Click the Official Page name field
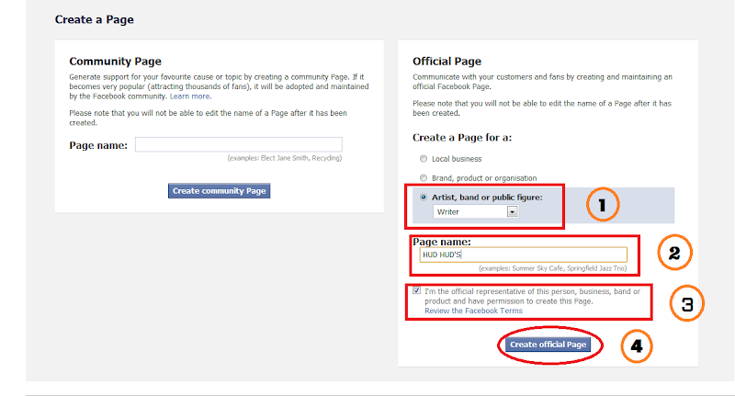This screenshot has height=396, width=735. coord(523,255)
